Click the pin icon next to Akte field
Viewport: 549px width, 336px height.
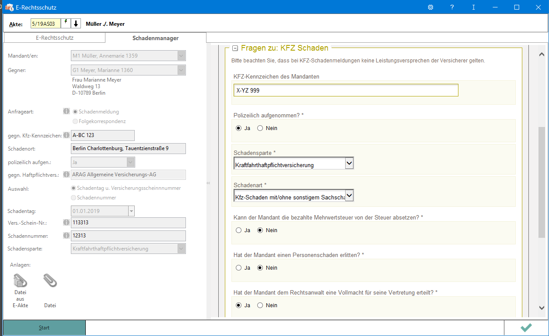pos(66,24)
